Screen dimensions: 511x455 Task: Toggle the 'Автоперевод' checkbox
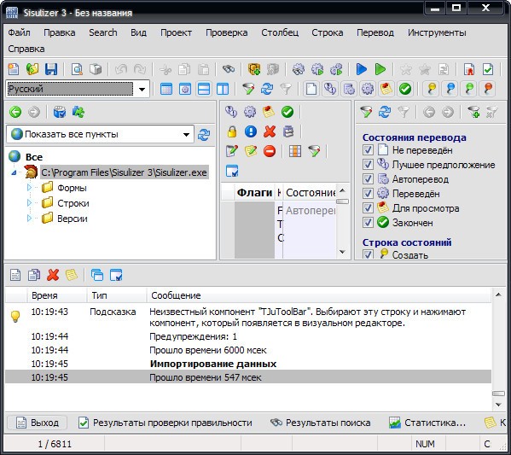(368, 179)
